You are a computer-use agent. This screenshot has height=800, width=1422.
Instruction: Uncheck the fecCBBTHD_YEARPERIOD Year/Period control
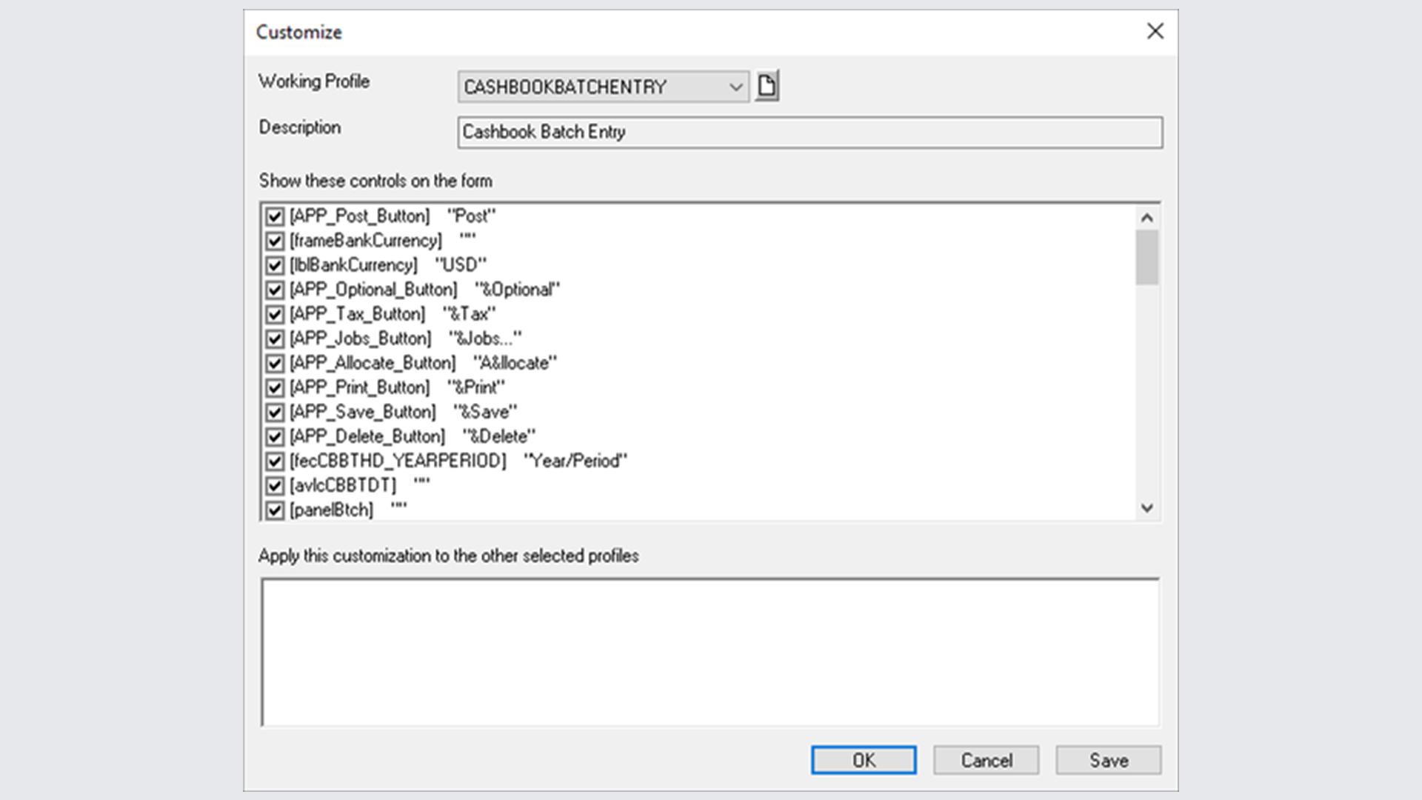coord(273,461)
